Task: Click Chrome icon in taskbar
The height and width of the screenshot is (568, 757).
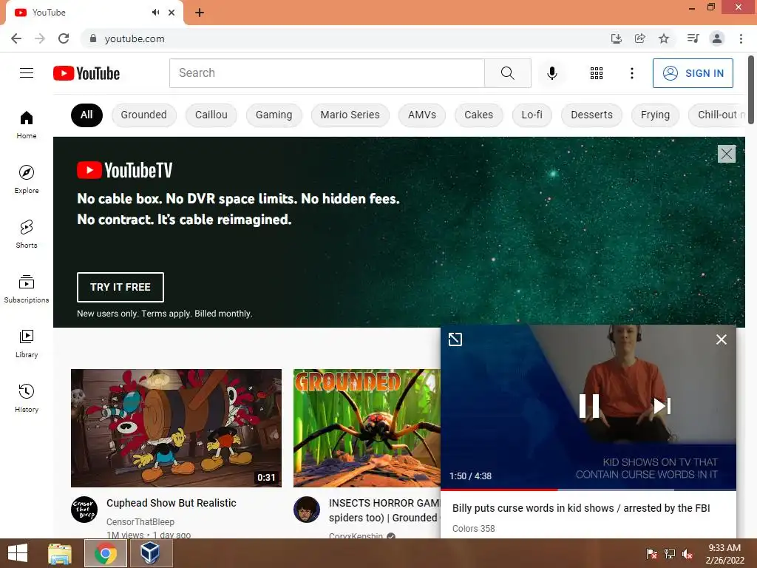Action: [x=105, y=553]
